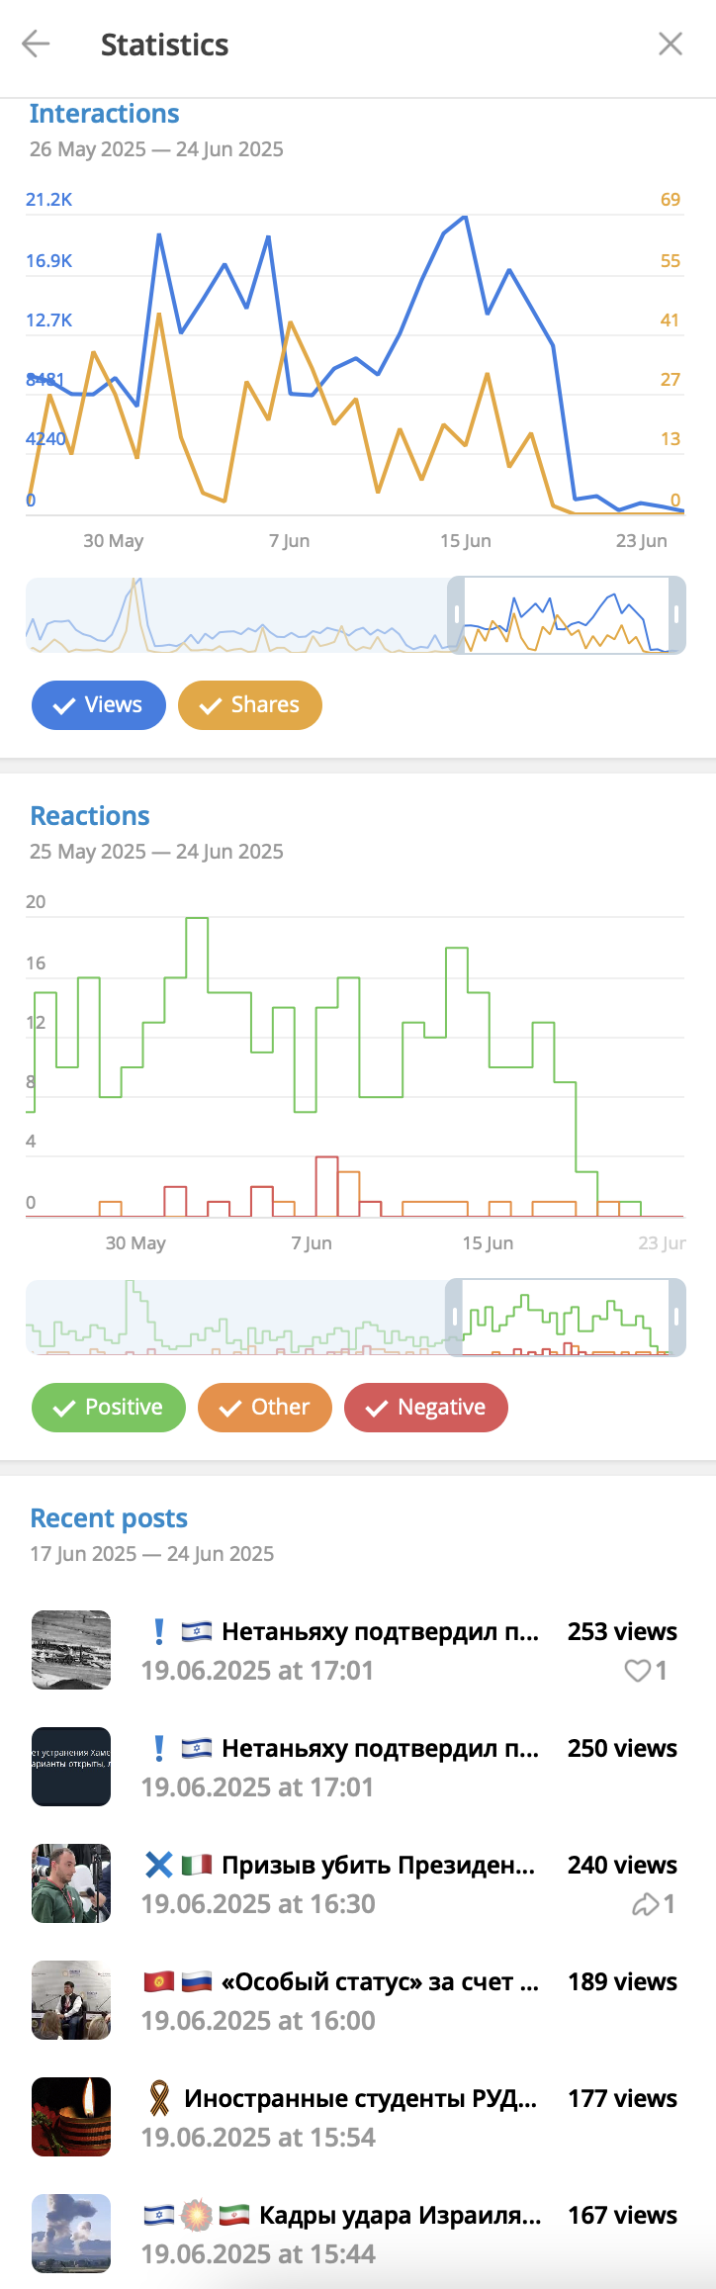
Task: Click the Interactions chart peak near 15 Jun
Action: 465,217
